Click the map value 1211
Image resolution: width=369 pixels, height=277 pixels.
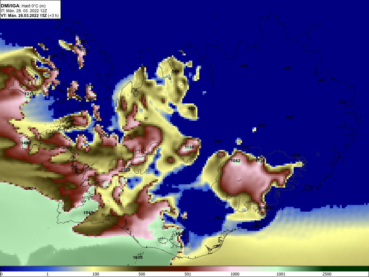point(29,94)
